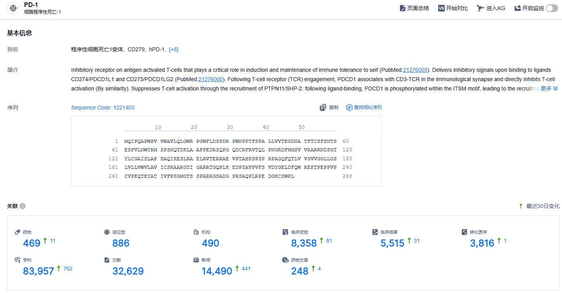Click the 药物 pill icon
The width and height of the screenshot is (562, 293).
tap(17, 232)
